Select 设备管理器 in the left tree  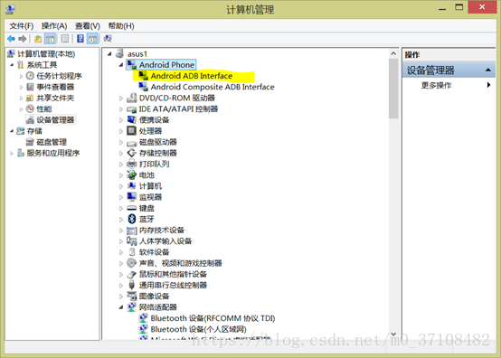tap(55, 120)
